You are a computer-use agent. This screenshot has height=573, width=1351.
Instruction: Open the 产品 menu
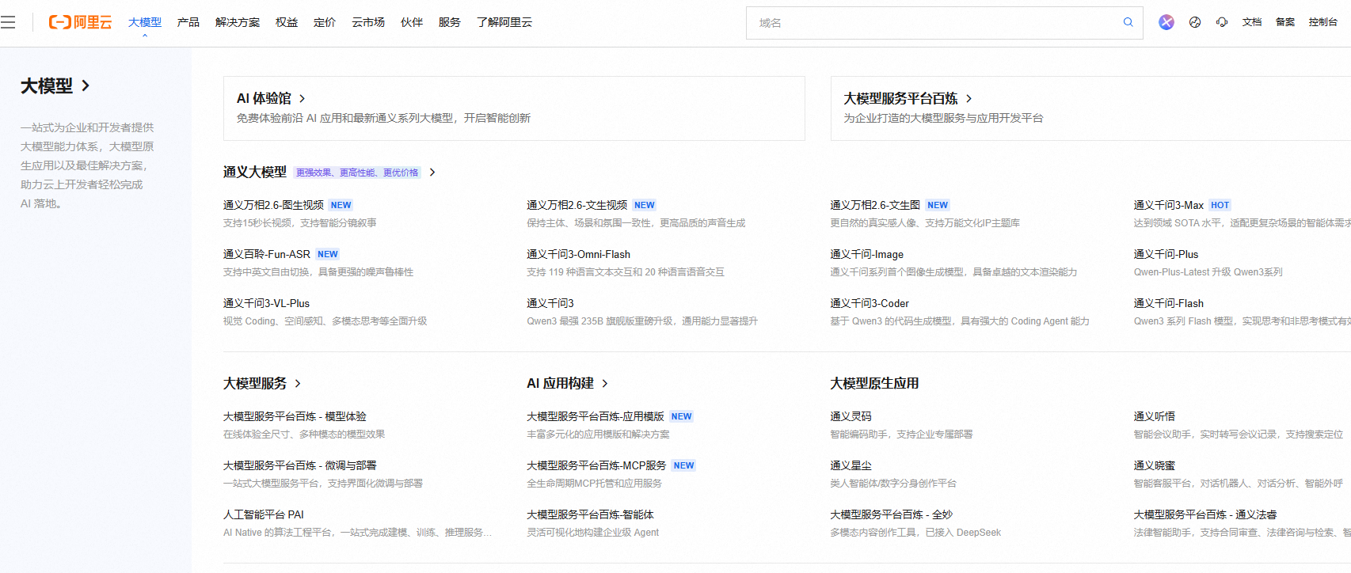[x=188, y=22]
